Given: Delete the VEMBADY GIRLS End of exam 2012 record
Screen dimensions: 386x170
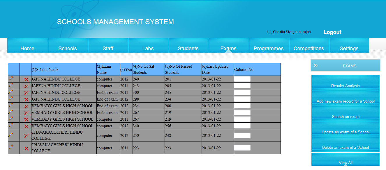Looking at the screenshot, I should 26,105.
